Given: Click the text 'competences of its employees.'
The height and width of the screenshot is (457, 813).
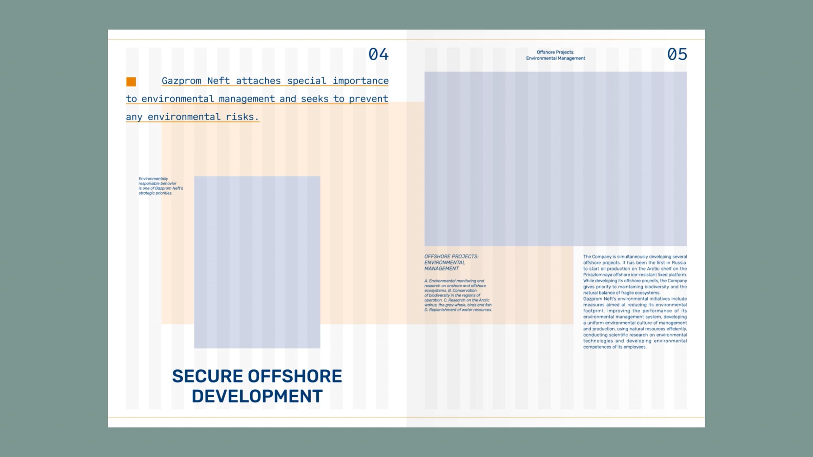Looking at the screenshot, I should coord(614,347).
